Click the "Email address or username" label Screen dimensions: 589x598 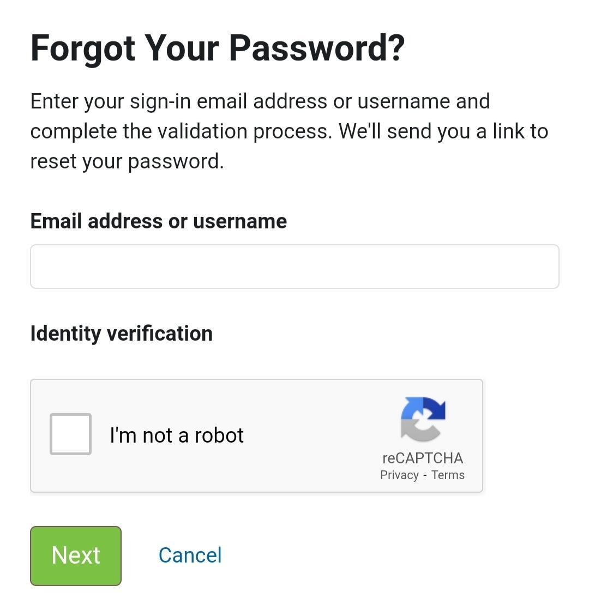[x=158, y=221]
